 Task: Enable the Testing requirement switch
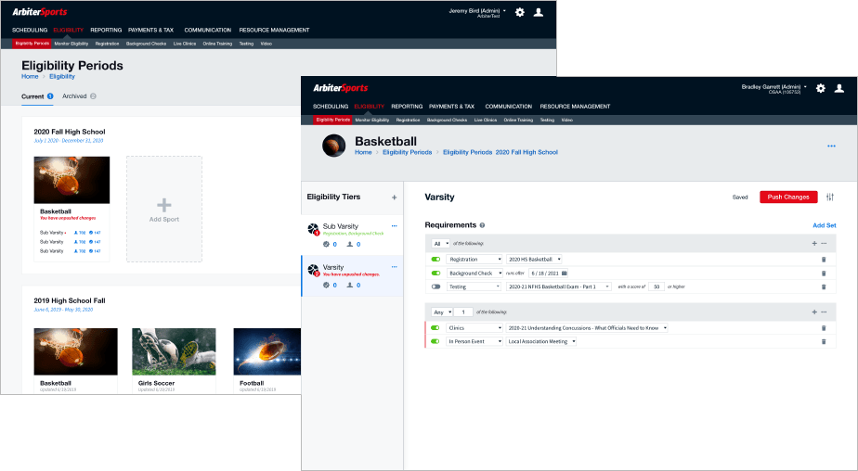[435, 286]
